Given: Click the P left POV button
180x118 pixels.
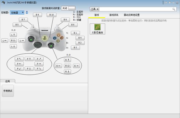Looking at the screenshot, I should 19,64.
